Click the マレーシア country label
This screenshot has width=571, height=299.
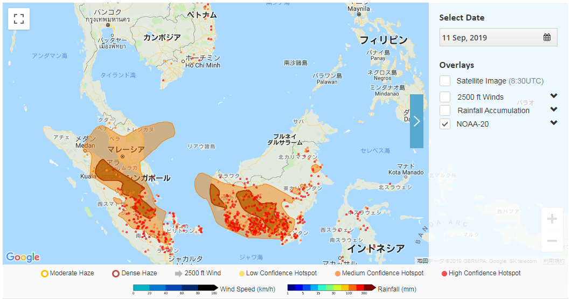(126, 149)
